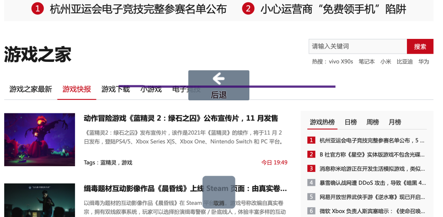This screenshot has height=217, width=443.
Task: Click the 游戏 tag under first article
Action: 127,163
